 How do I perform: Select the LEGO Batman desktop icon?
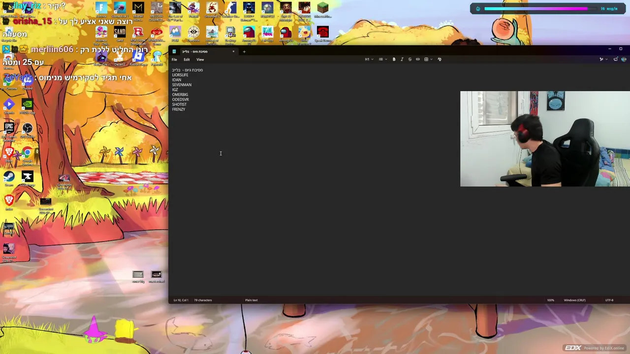[249, 10]
